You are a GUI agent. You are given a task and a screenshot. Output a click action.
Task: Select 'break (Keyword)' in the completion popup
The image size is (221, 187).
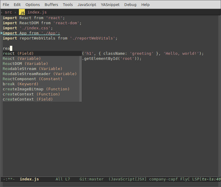click(20, 84)
